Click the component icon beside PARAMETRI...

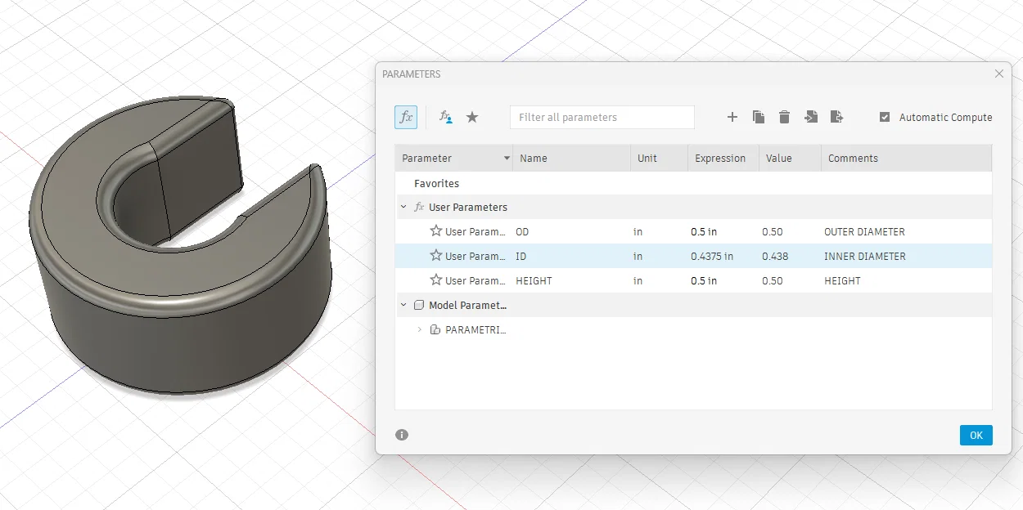pos(435,330)
